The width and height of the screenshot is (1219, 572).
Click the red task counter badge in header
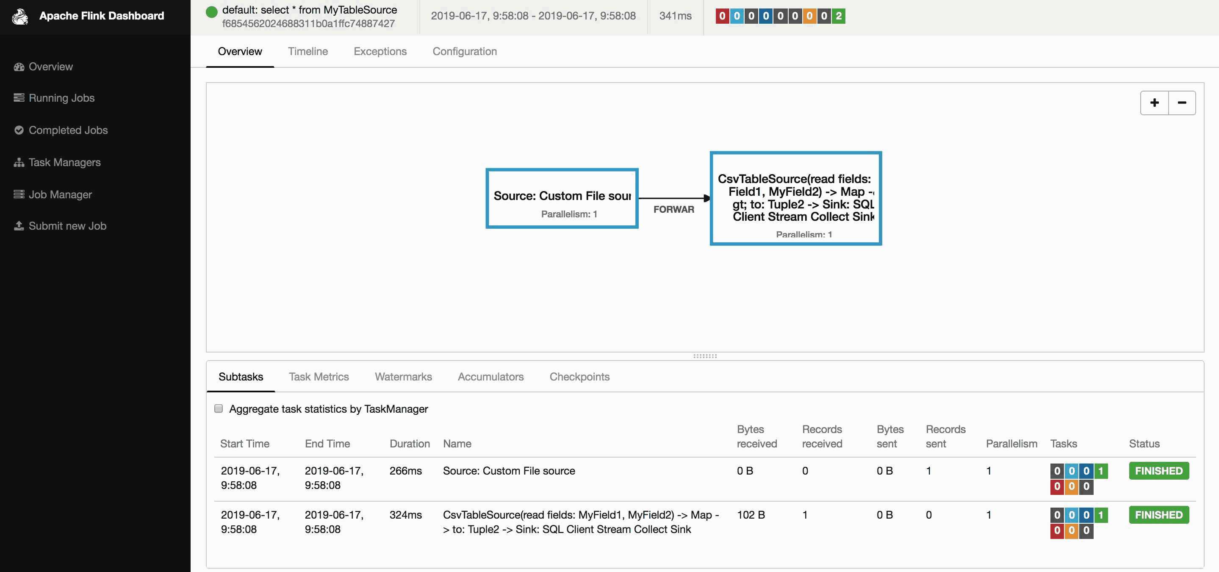722,16
